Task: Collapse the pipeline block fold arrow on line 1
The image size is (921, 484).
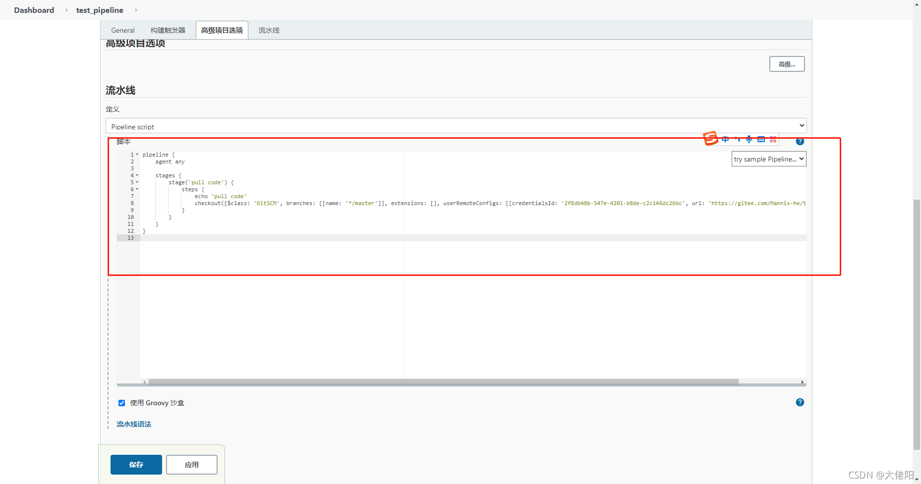Action: coord(137,155)
